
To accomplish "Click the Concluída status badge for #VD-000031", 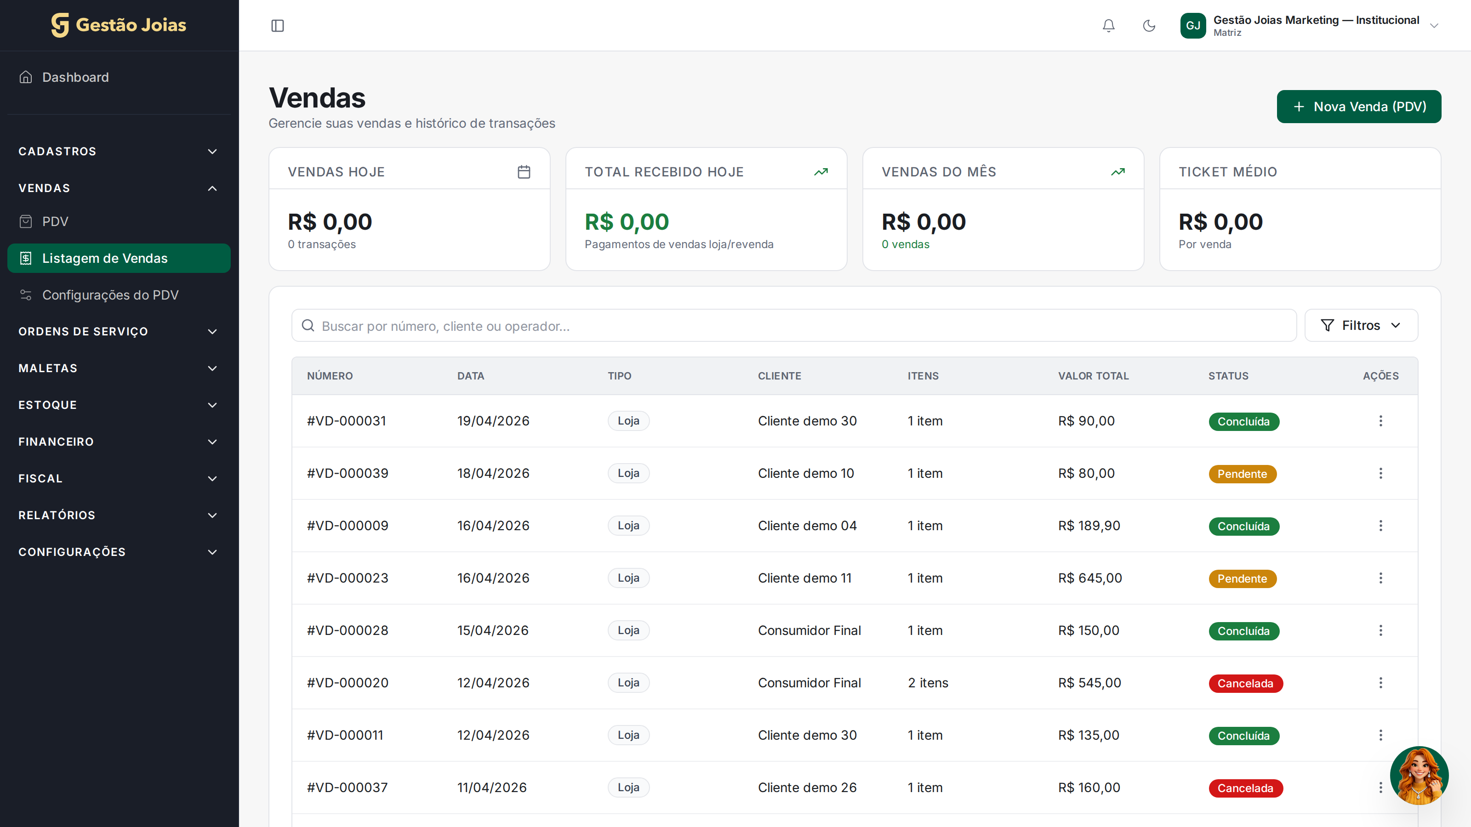I will (1244, 422).
